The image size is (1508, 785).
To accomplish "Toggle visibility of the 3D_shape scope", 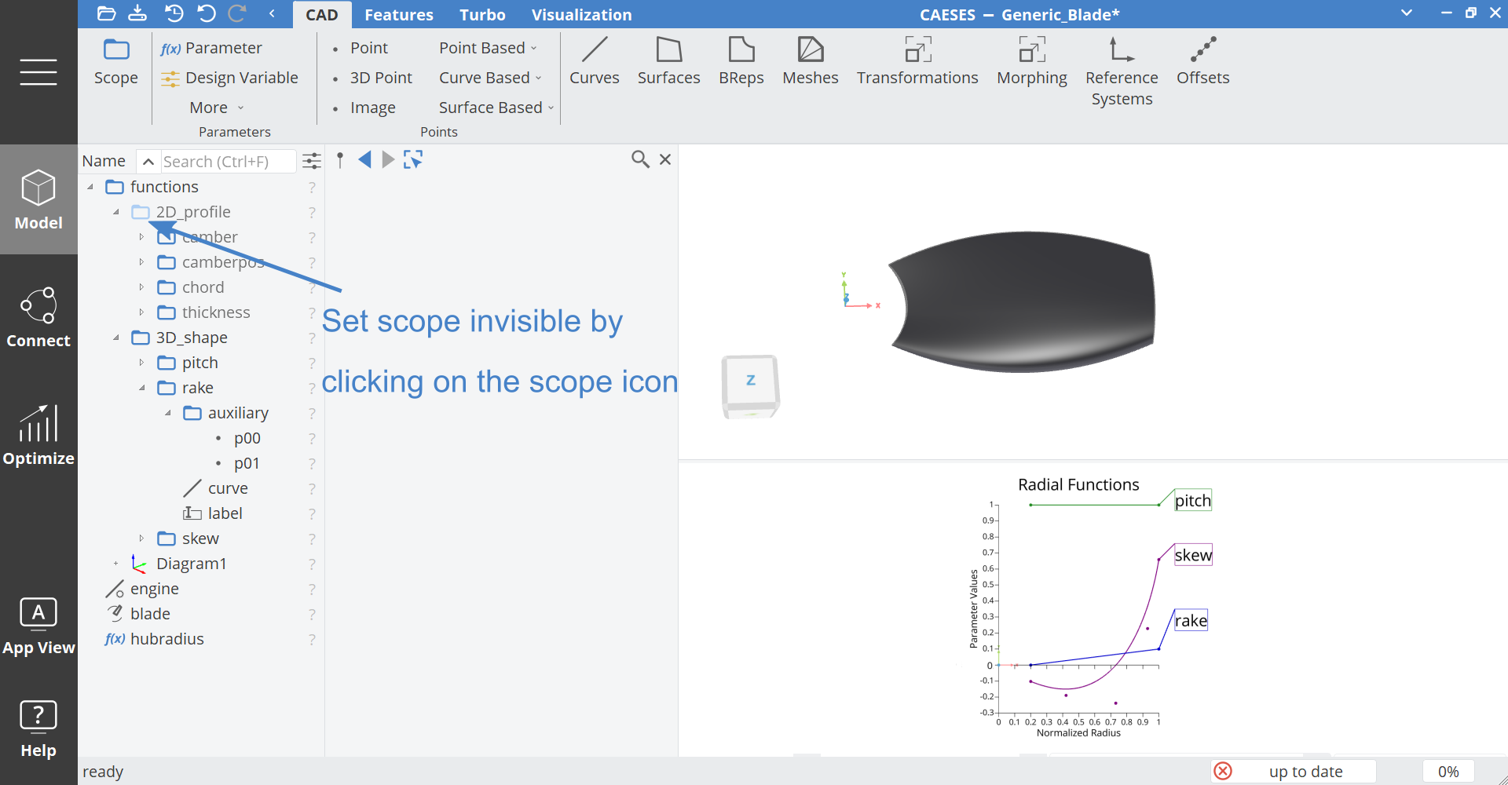I will pyautogui.click(x=141, y=338).
